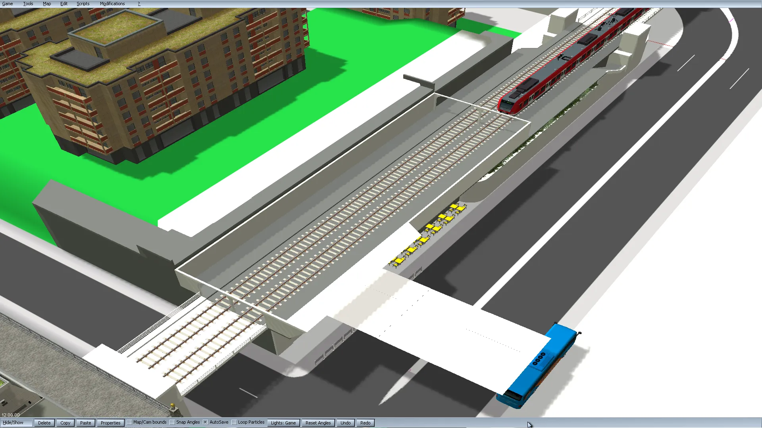Disable the AutoSave checkbox

point(206,422)
